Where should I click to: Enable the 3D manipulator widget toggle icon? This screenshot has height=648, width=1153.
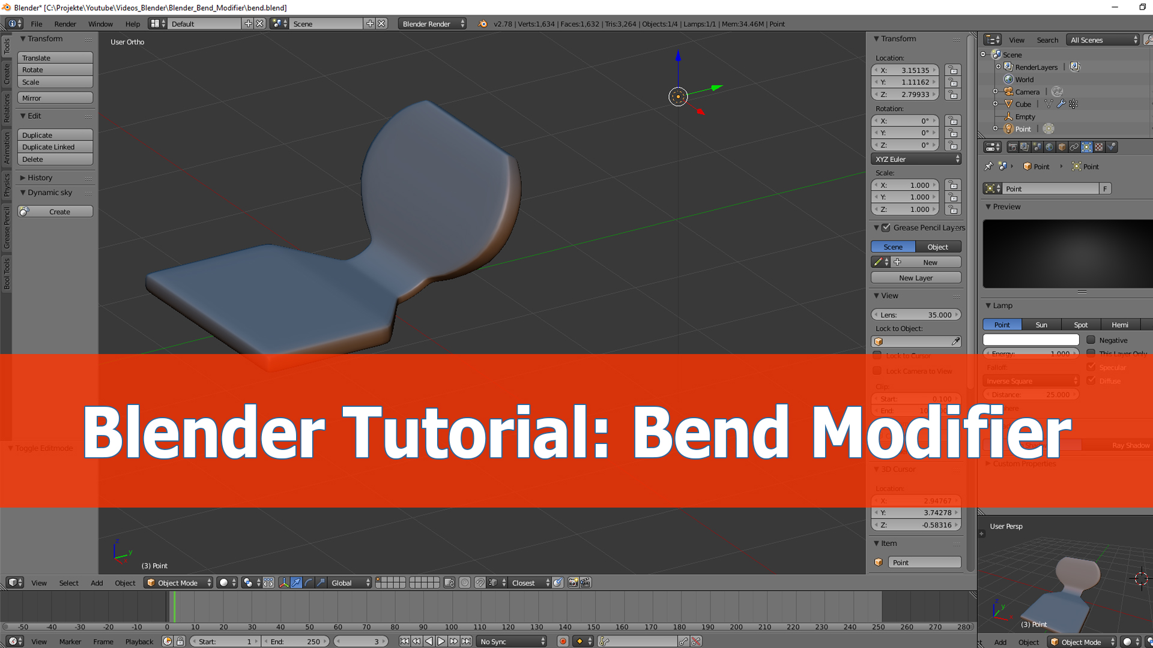click(x=284, y=583)
